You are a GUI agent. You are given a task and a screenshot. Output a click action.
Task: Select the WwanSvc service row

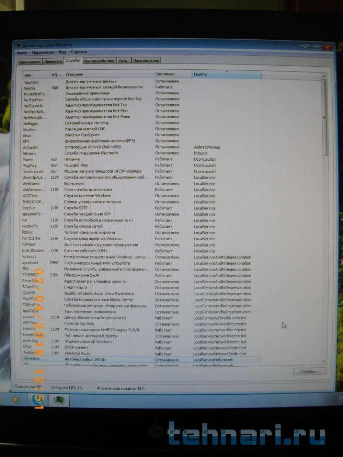click(142, 359)
